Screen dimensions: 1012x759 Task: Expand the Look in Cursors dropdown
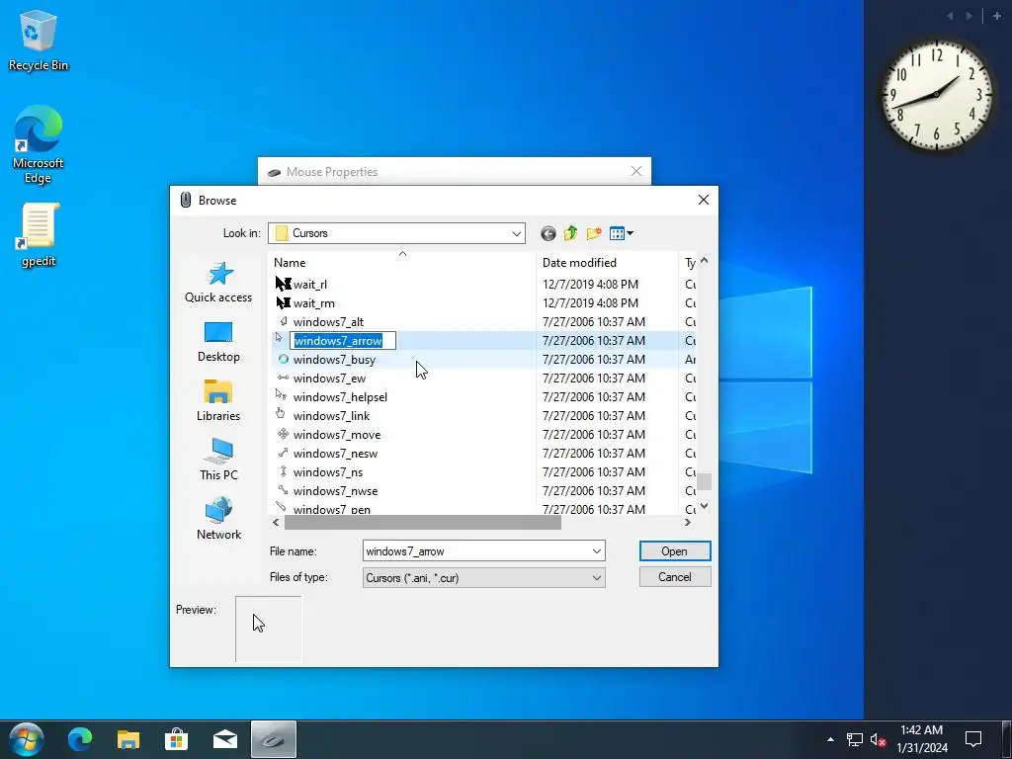tap(516, 233)
